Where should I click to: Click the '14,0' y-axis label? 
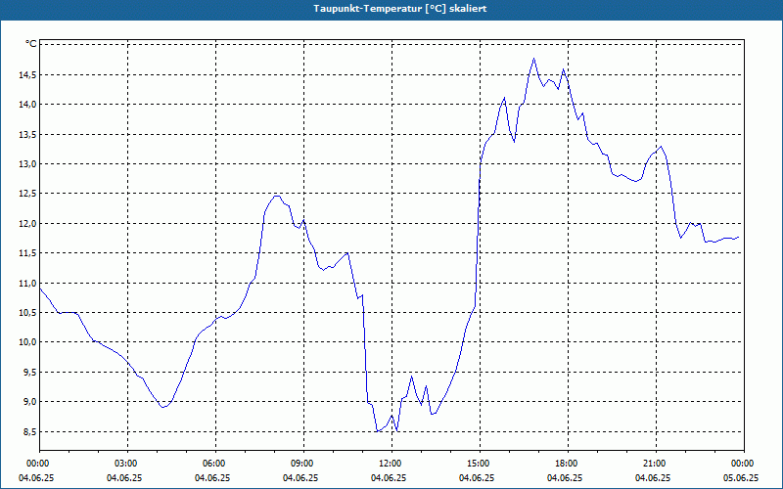[x=27, y=105]
